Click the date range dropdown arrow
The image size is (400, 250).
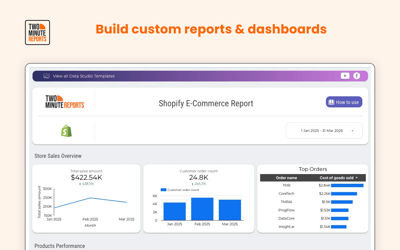352,131
